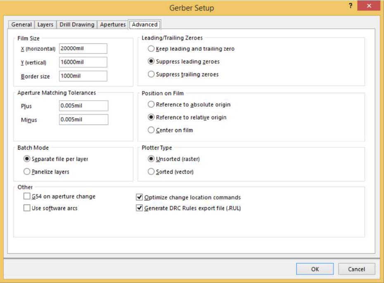Click the X (horizontal) film size field

83,48
